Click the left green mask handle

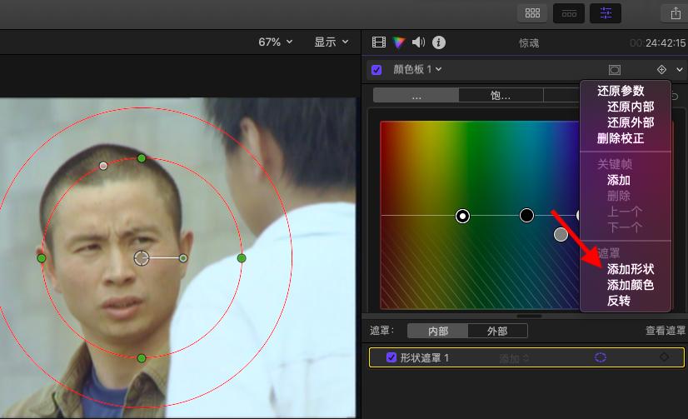[x=42, y=258]
